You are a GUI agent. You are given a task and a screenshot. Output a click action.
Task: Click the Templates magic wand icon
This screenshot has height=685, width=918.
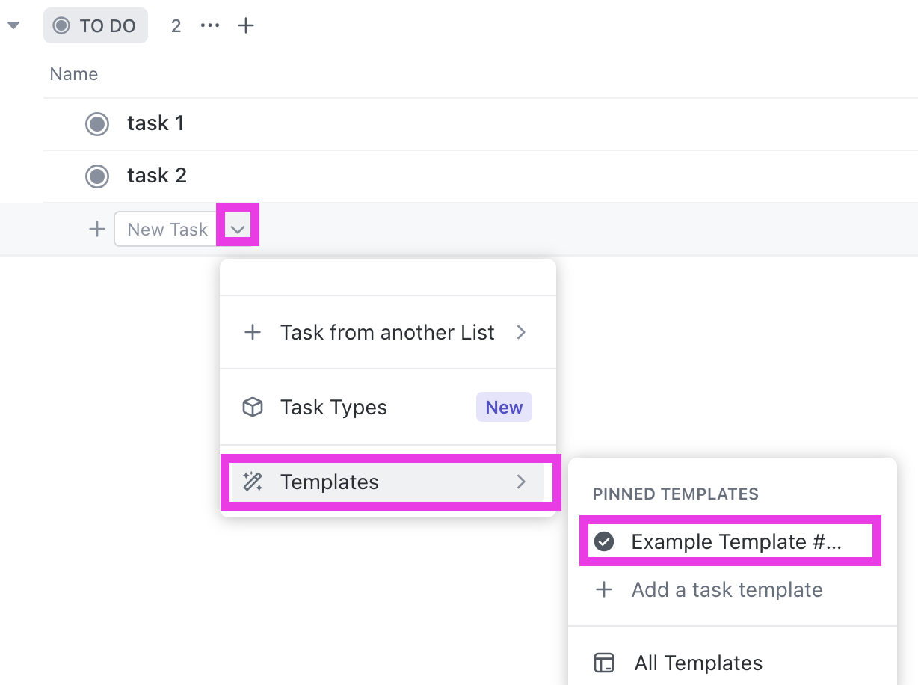[x=253, y=482]
